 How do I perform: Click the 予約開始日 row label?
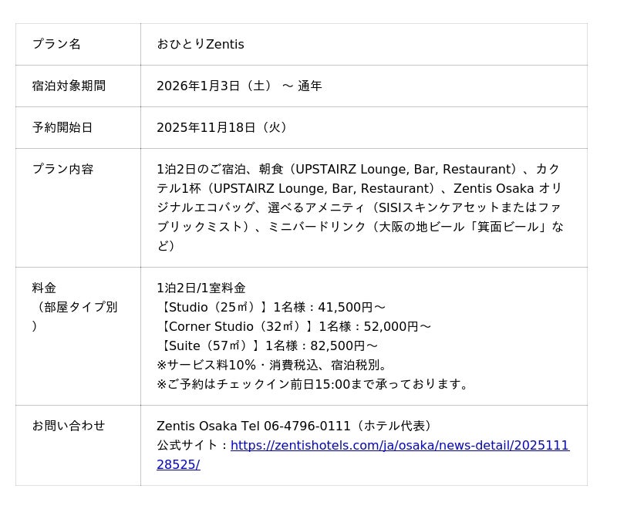click(x=62, y=128)
